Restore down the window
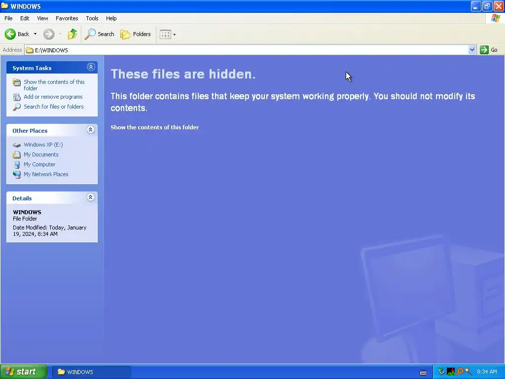The height and width of the screenshot is (379, 505). pos(487,6)
